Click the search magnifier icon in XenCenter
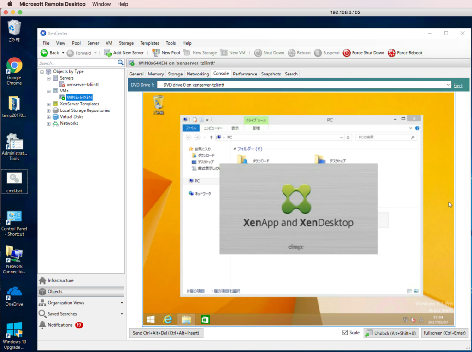Viewport: 472px width, 352px height. [x=120, y=63]
